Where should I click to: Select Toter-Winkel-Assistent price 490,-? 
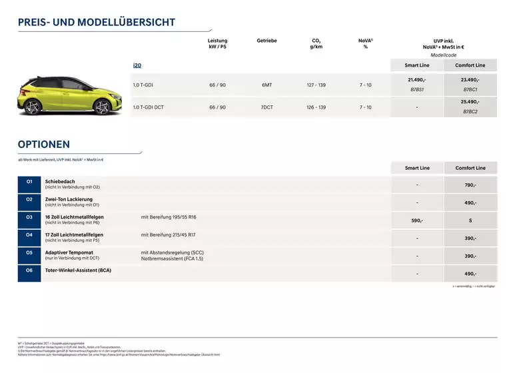470,274
